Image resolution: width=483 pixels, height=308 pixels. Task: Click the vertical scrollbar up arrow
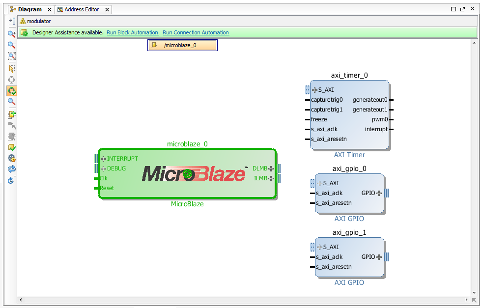pos(474,43)
